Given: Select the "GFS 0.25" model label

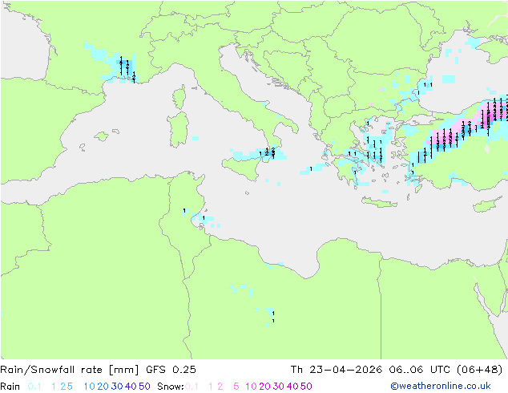Looking at the screenshot, I should [x=171, y=370].
